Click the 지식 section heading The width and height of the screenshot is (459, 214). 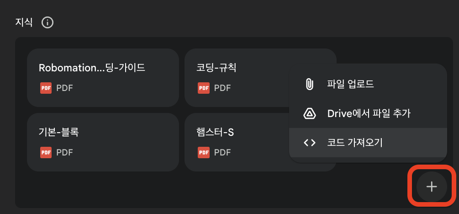click(24, 22)
